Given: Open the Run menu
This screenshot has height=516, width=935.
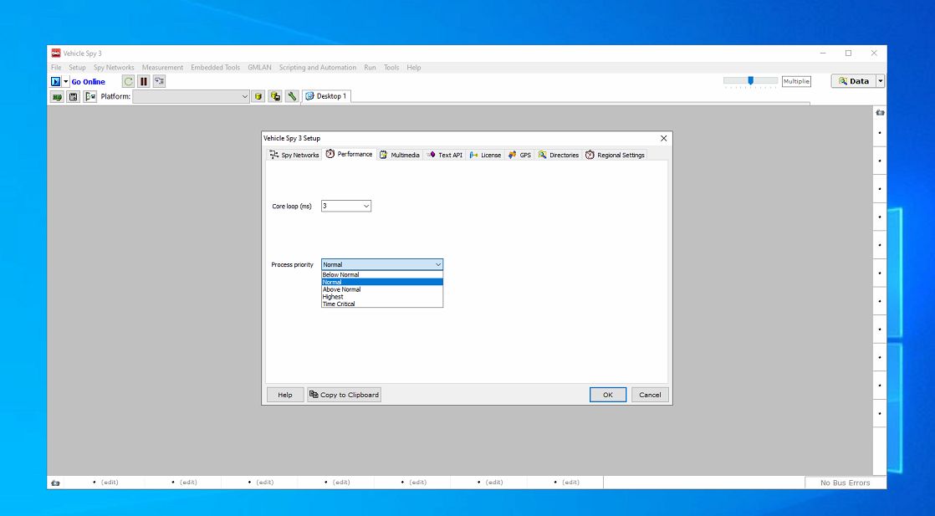Looking at the screenshot, I should (370, 68).
